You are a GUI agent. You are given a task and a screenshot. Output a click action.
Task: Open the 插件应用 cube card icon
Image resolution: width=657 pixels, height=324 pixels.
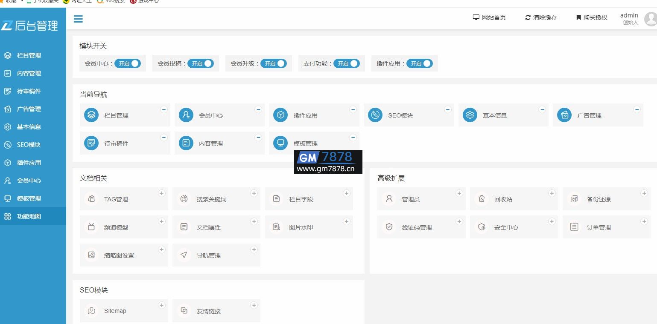tap(280, 115)
